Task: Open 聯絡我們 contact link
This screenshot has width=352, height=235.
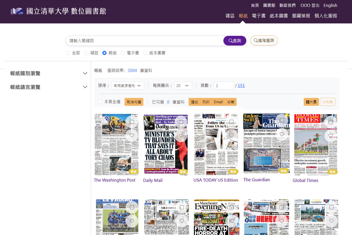Action: click(x=288, y=5)
